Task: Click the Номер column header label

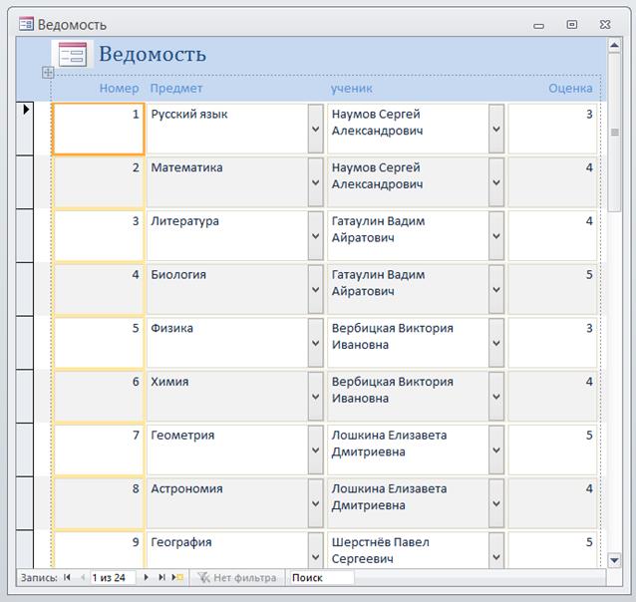Action: [120, 88]
